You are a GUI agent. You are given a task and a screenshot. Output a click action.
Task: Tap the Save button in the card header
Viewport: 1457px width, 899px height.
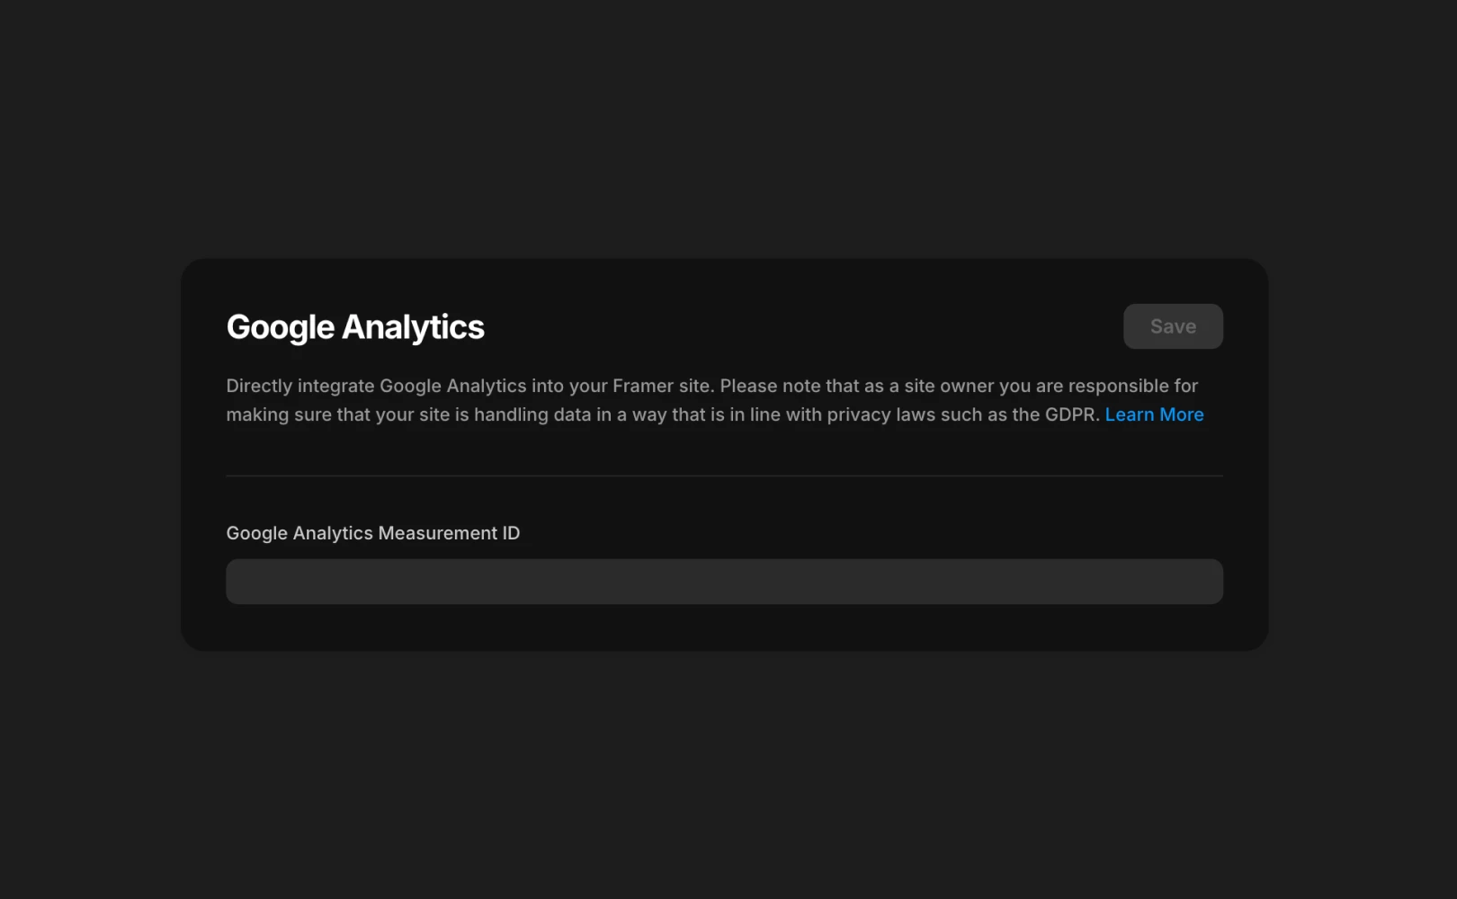click(x=1173, y=325)
